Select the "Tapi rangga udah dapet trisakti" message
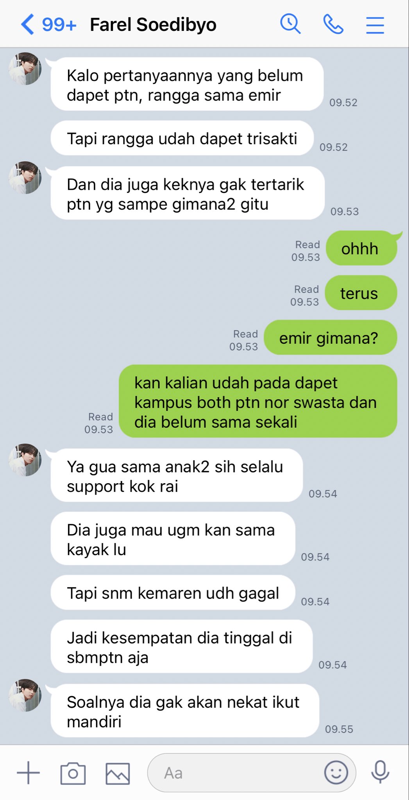 point(182,138)
